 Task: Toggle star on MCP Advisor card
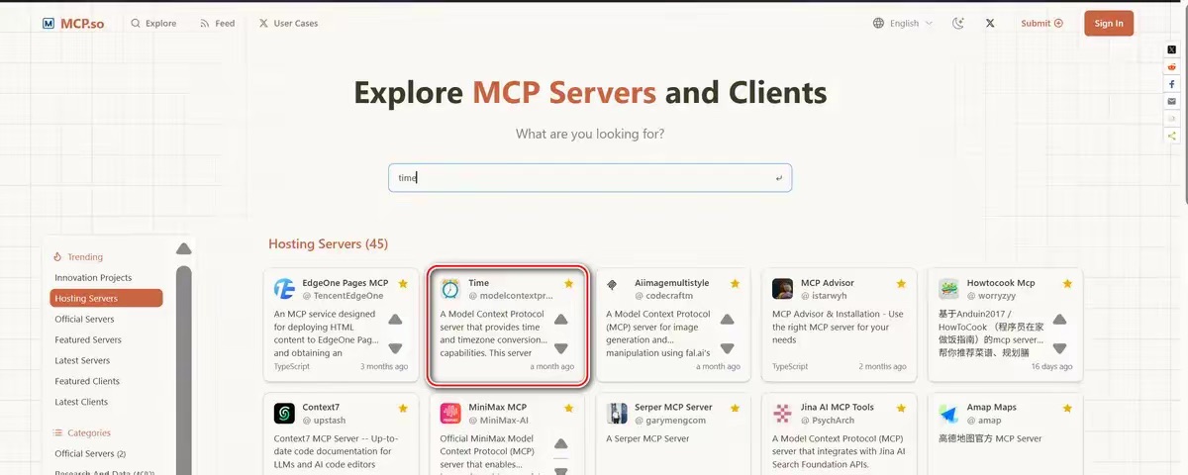point(901,283)
